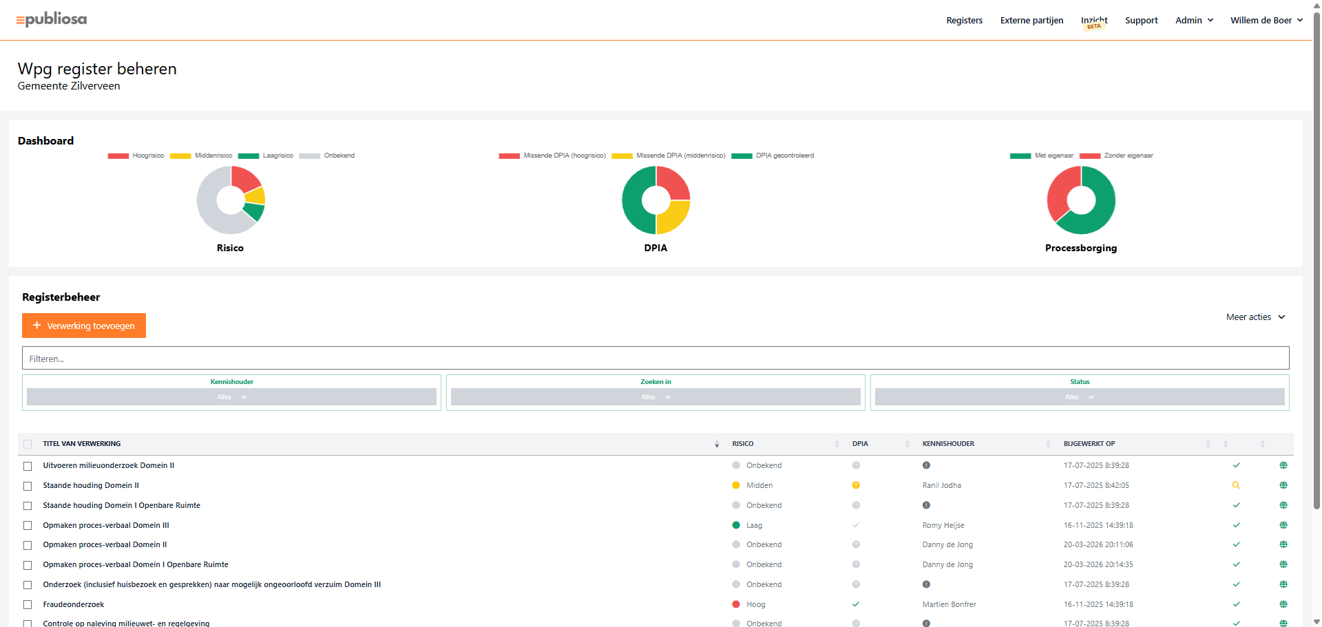Open the Staande houding Domein I Openbare Ruimte entry
This screenshot has width=1322, height=627.
coord(121,505)
